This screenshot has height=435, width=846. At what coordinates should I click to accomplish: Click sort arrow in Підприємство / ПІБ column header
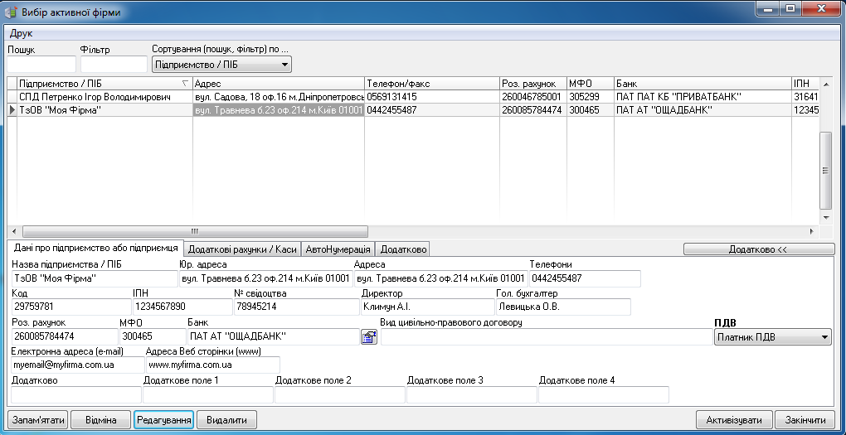point(184,84)
